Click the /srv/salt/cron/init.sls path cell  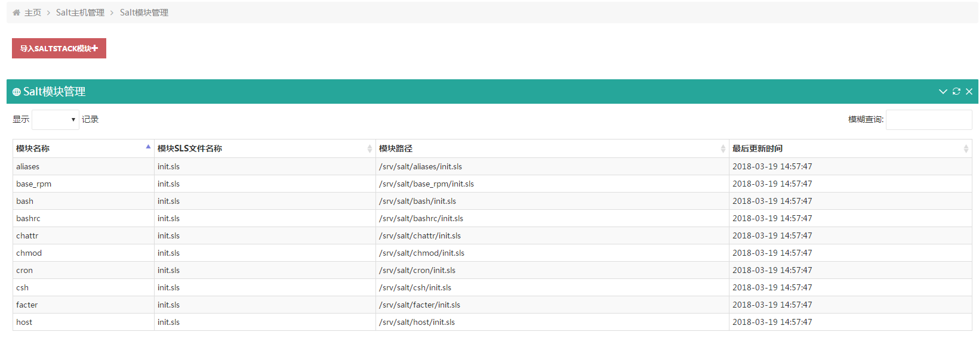[417, 271]
